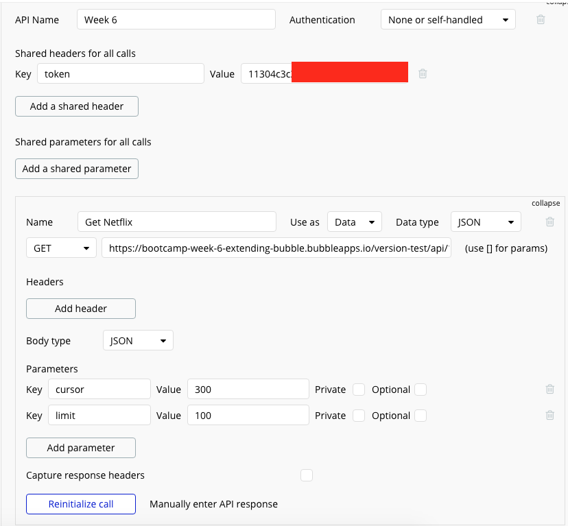Delete the Week 6 API with trash icon
The image size is (568, 526).
[x=541, y=20]
